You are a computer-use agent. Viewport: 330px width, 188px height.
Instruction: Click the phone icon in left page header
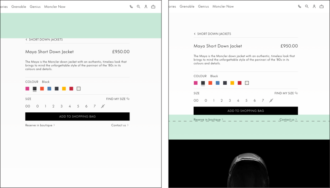coord(131,6)
